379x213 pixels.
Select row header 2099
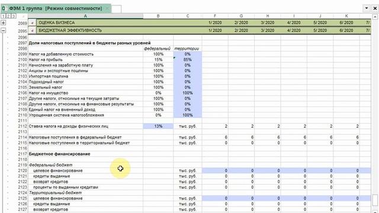coord(23,54)
